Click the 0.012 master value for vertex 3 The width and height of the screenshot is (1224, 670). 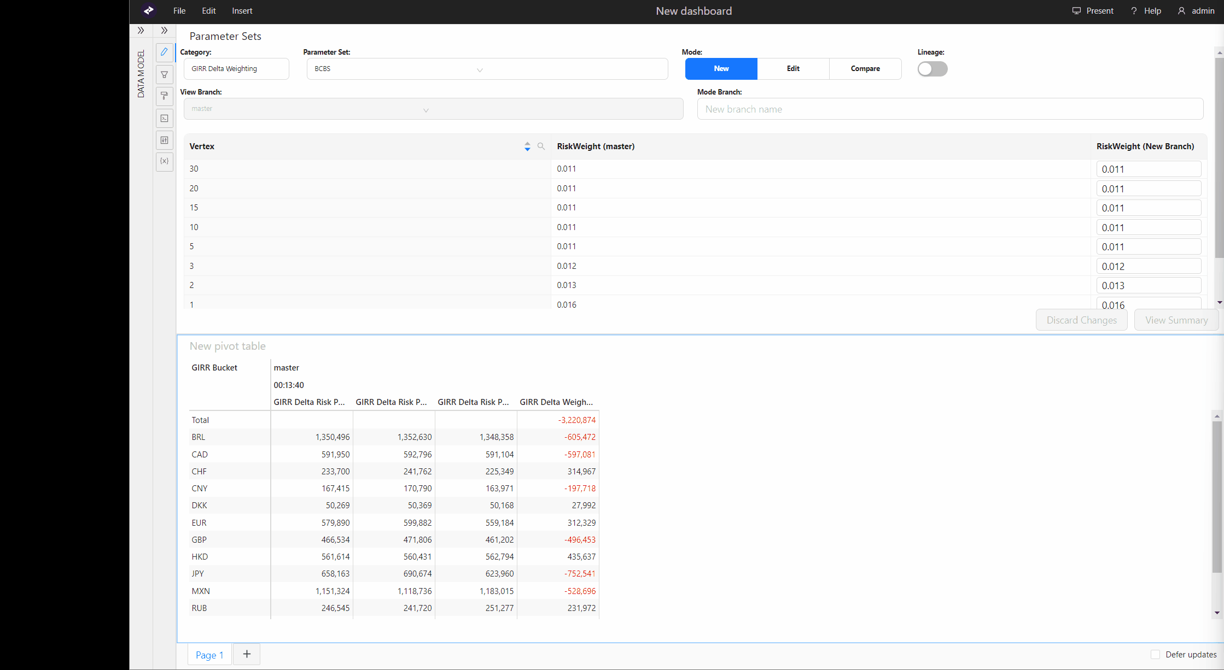[567, 266]
